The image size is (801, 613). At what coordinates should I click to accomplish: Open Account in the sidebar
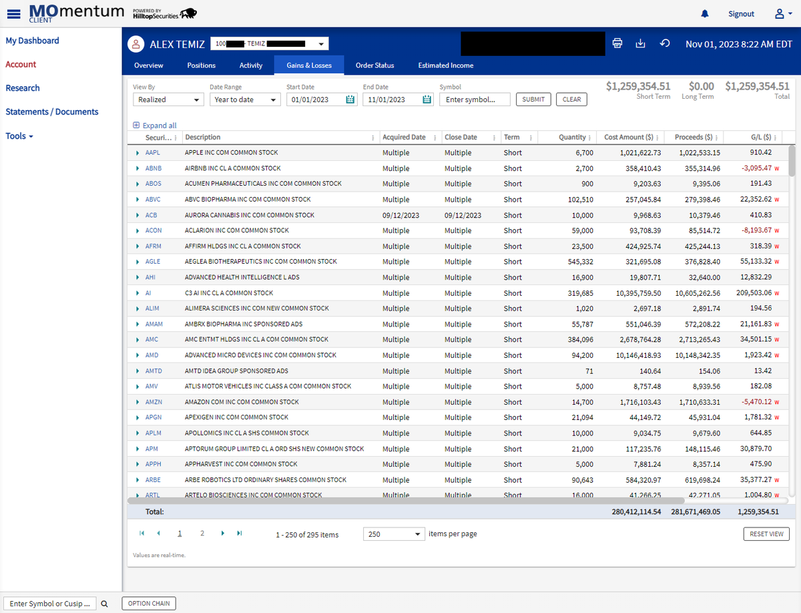(x=21, y=64)
